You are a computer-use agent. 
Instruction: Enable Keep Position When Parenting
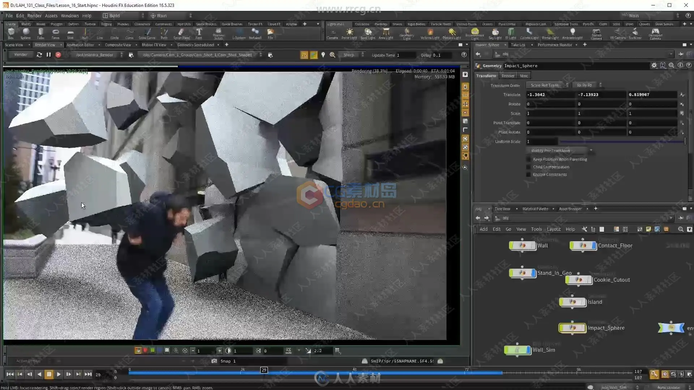(528, 159)
